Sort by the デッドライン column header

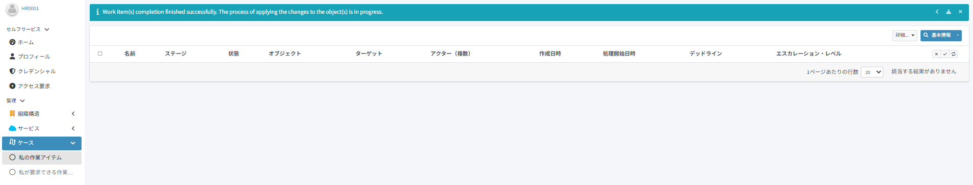click(706, 54)
